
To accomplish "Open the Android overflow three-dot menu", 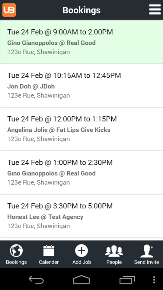I will pos(154,280).
